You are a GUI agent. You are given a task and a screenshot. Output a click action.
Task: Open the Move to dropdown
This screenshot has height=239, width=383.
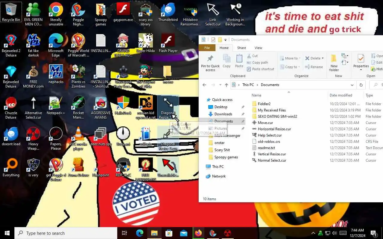click(x=291, y=58)
